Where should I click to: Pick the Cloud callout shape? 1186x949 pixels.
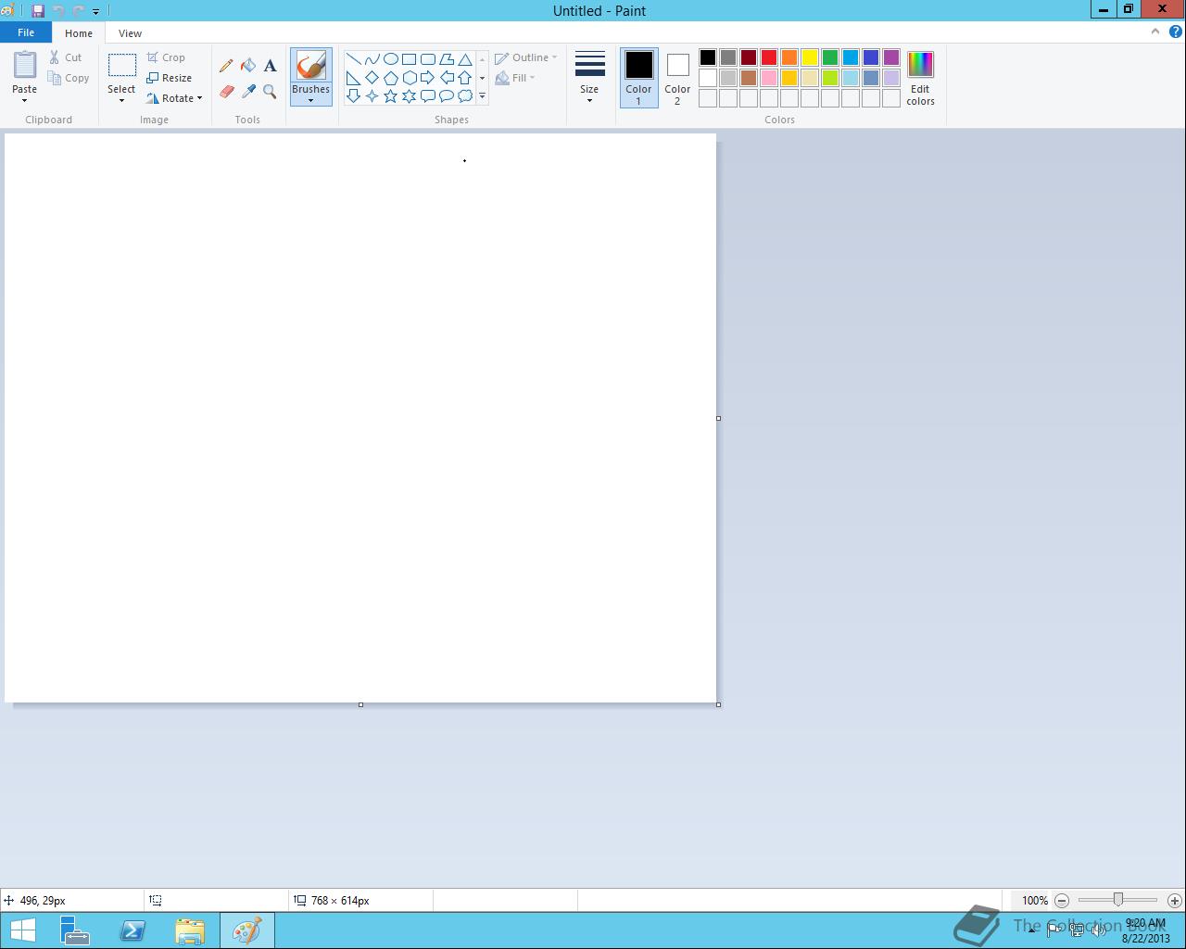465,95
